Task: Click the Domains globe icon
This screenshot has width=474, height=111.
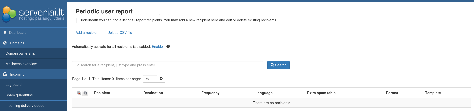Action: point(5,43)
